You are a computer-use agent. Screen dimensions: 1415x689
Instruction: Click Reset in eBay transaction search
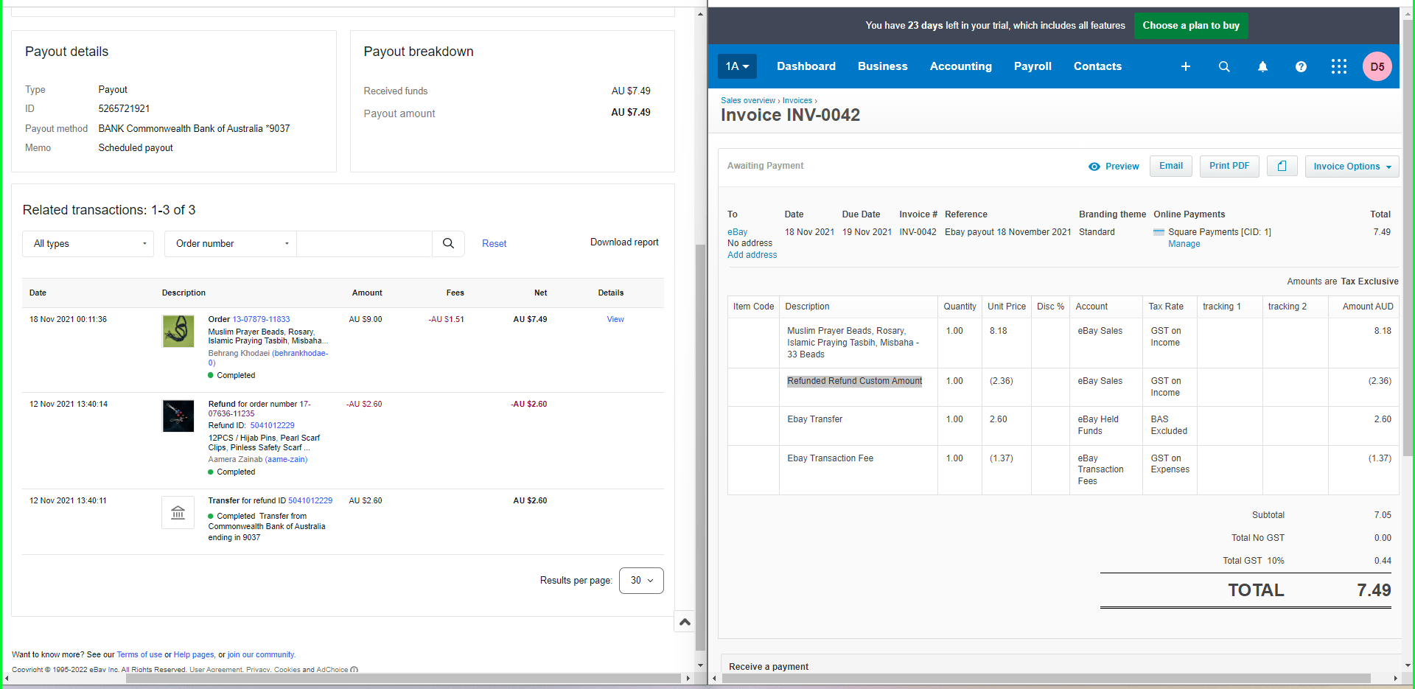[494, 244]
